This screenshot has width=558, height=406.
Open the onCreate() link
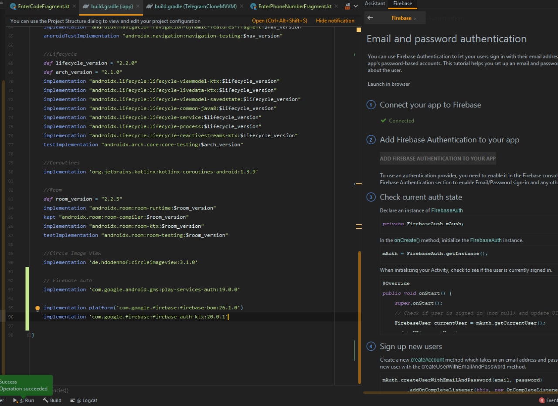pyautogui.click(x=407, y=240)
